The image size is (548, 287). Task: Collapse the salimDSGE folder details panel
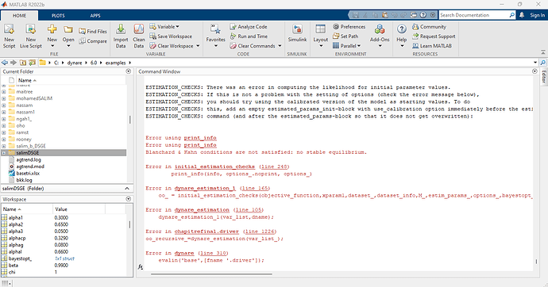coord(127,189)
